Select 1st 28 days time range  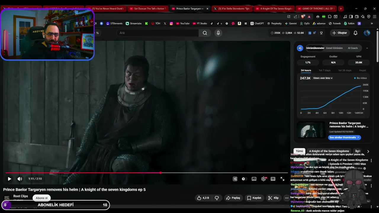(x=345, y=70)
